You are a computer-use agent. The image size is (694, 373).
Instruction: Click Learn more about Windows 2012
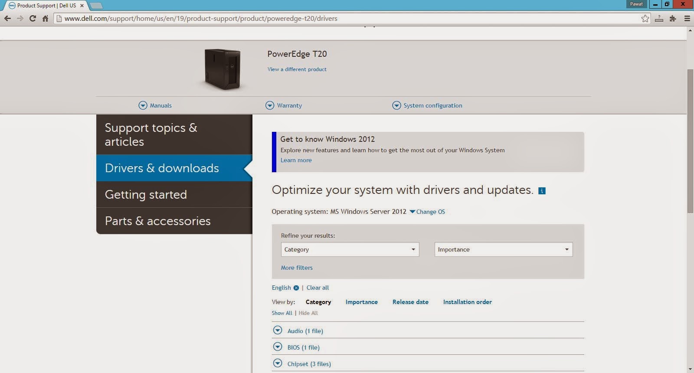pos(296,160)
